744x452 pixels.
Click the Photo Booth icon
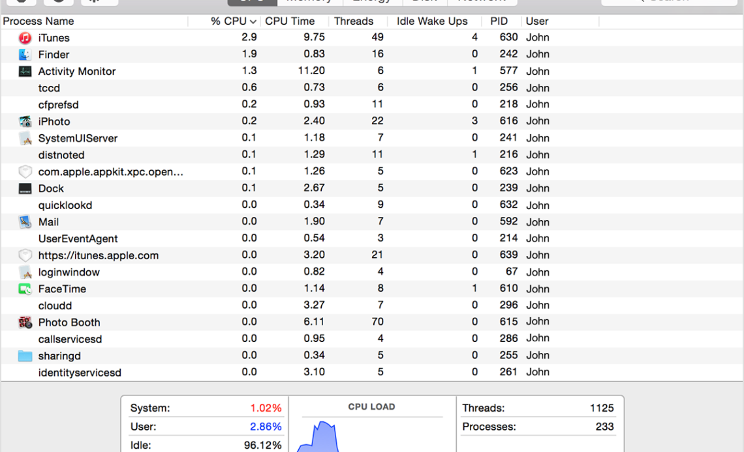(x=25, y=322)
